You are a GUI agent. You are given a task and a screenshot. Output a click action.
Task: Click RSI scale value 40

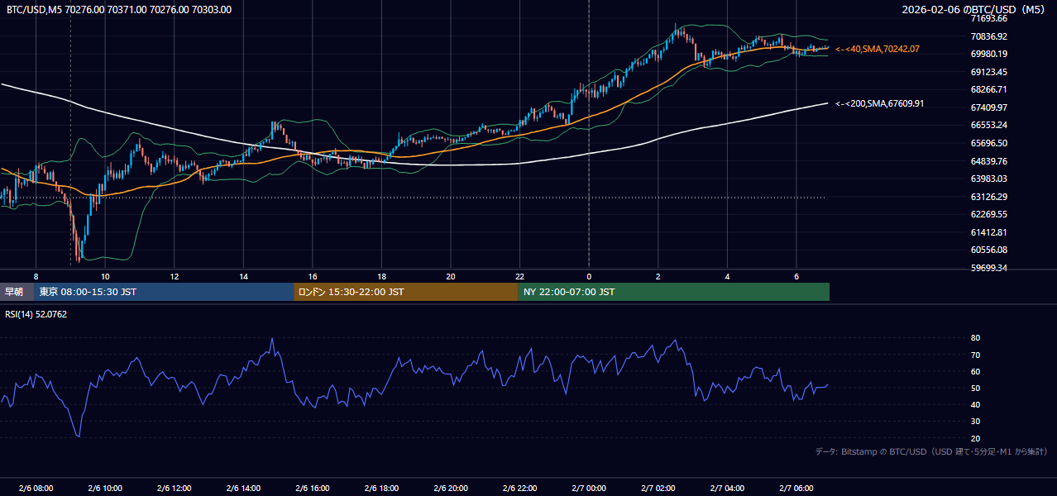(x=975, y=404)
